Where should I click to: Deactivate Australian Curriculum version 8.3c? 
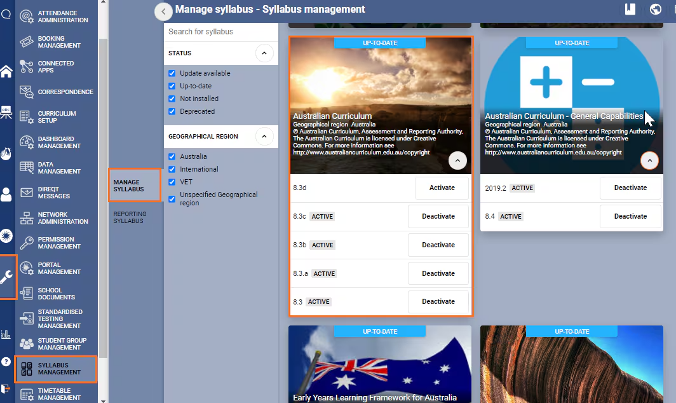[x=438, y=216]
